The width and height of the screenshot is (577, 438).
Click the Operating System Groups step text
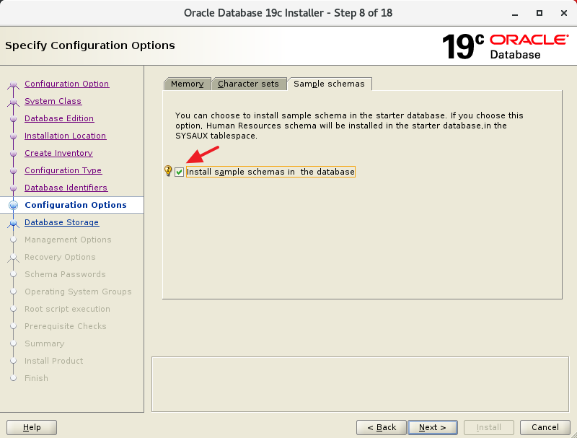[78, 292]
